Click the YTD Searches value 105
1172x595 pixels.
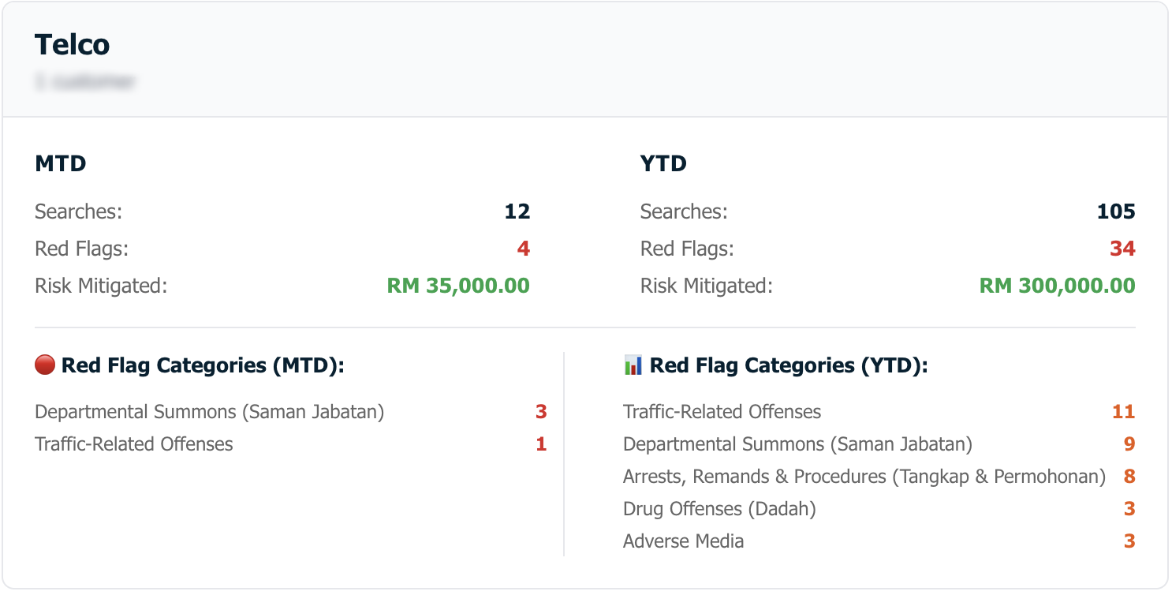coord(1116,211)
